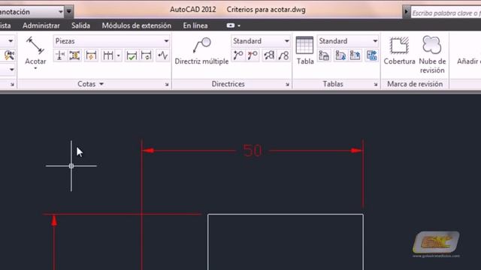Click the Update dimension icon
481x270 pixels.
(147, 55)
